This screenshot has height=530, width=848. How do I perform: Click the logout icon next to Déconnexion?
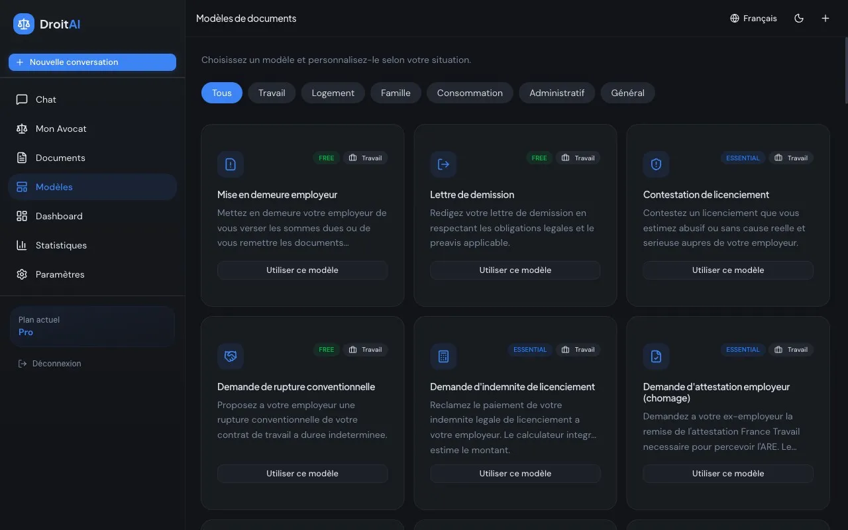pos(21,363)
